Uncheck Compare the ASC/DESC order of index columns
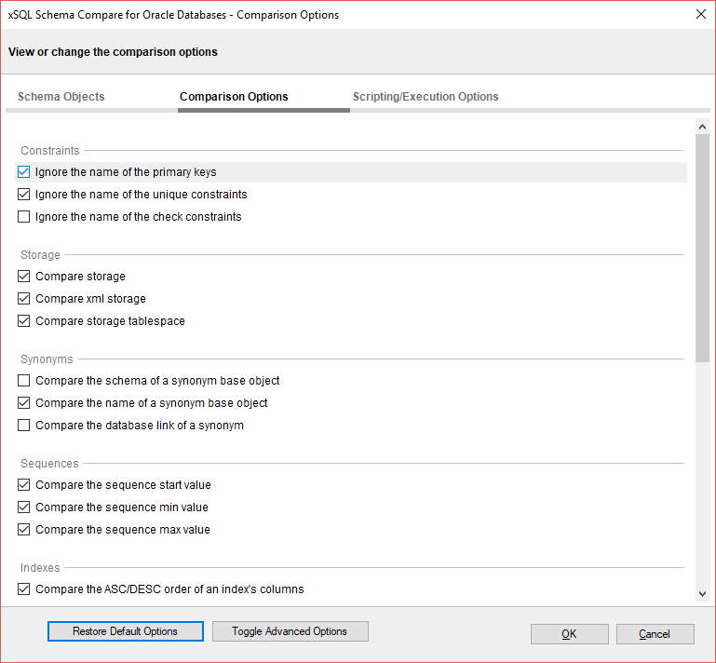The width and height of the screenshot is (716, 663). [x=24, y=589]
